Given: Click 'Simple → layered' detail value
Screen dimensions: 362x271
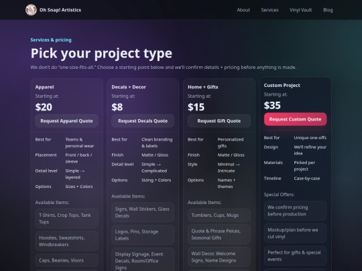Looking at the screenshot, I should (x=75, y=174).
